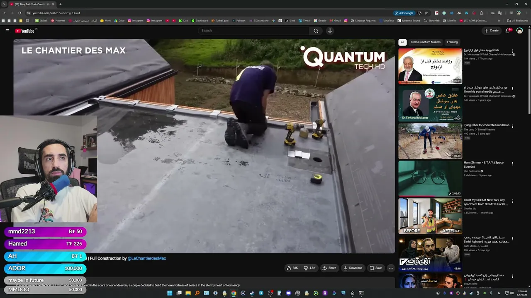This screenshot has width=531, height=298.
Task: Open Chrome from the taskbar
Action: pyautogui.click(x=234, y=293)
